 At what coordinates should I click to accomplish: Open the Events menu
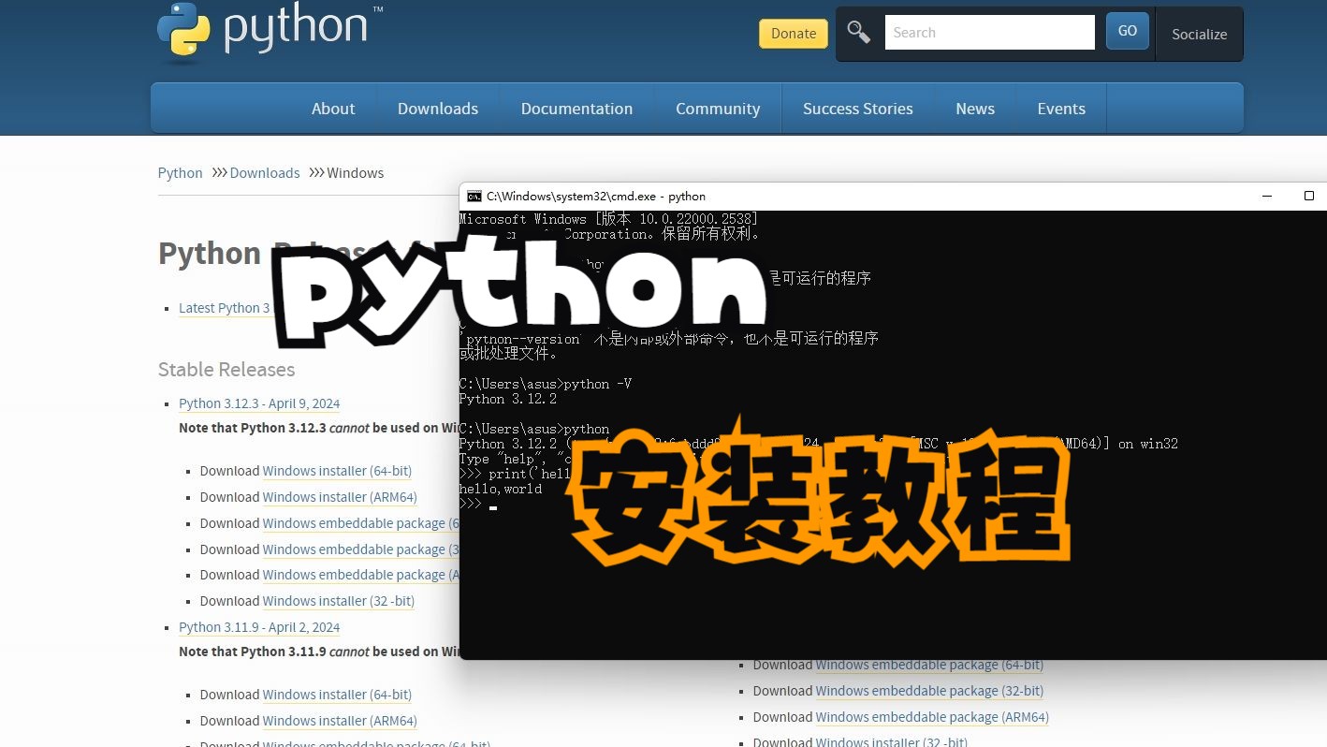[x=1061, y=109]
